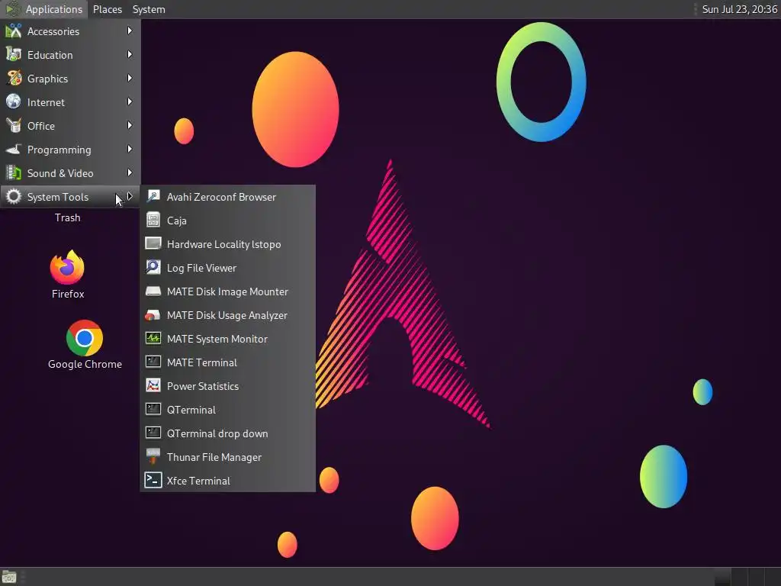
Task: Expand the Office submenu arrow
Action: point(130,126)
